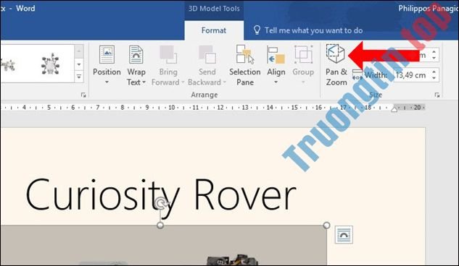
Task: Decrease Height with the down spinner arrow
Action: click(434, 58)
